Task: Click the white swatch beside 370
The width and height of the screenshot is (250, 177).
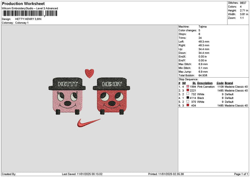Action: [188, 101]
